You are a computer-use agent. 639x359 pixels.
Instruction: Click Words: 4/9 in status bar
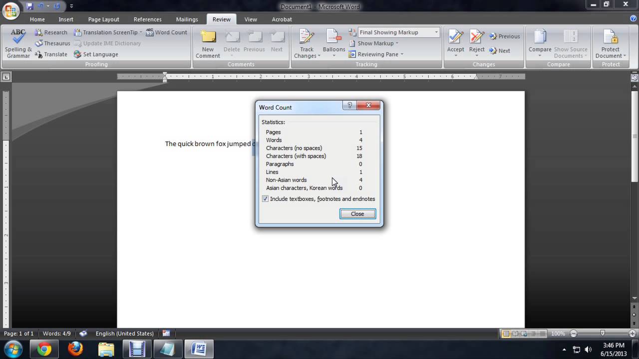[56, 334]
